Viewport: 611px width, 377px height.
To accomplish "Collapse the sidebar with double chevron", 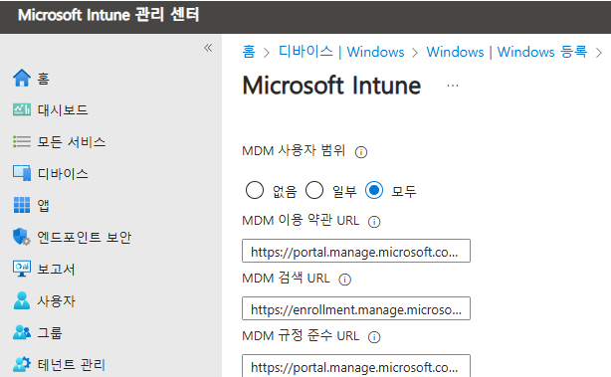I will pos(208,48).
